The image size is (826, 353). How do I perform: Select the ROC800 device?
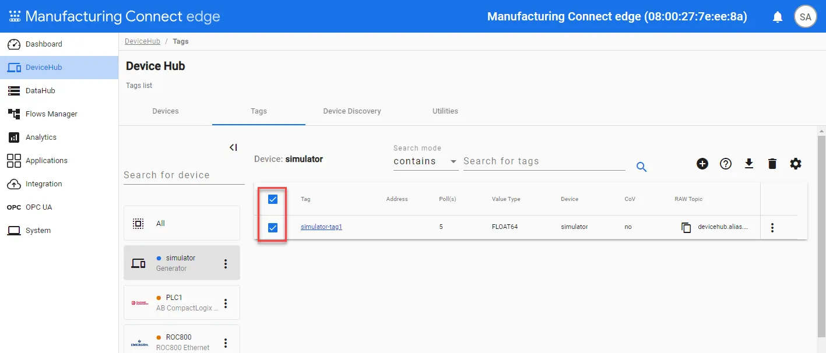click(x=182, y=339)
